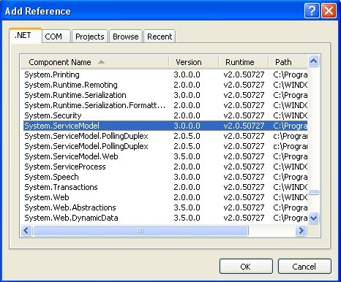Screen dimensions: 341x282
Task: Click the vertical scrollbar up arrow
Action: 313,61
